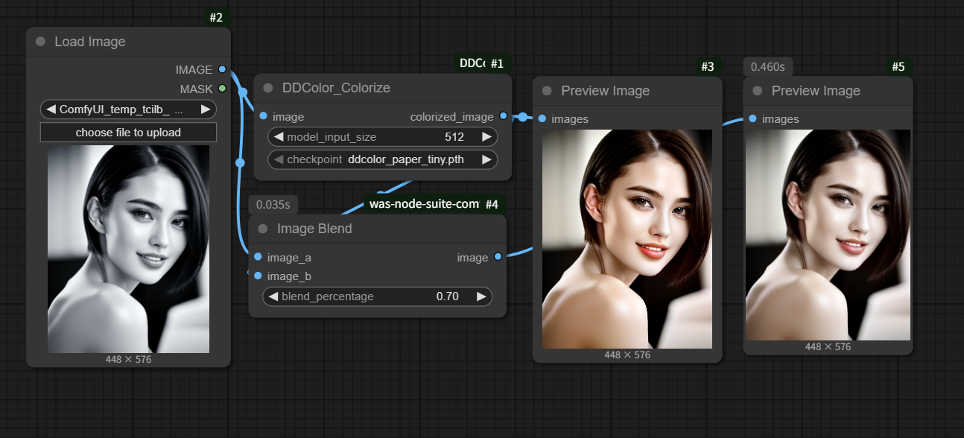Click the colorized_image output port
This screenshot has height=438, width=964.
point(503,116)
